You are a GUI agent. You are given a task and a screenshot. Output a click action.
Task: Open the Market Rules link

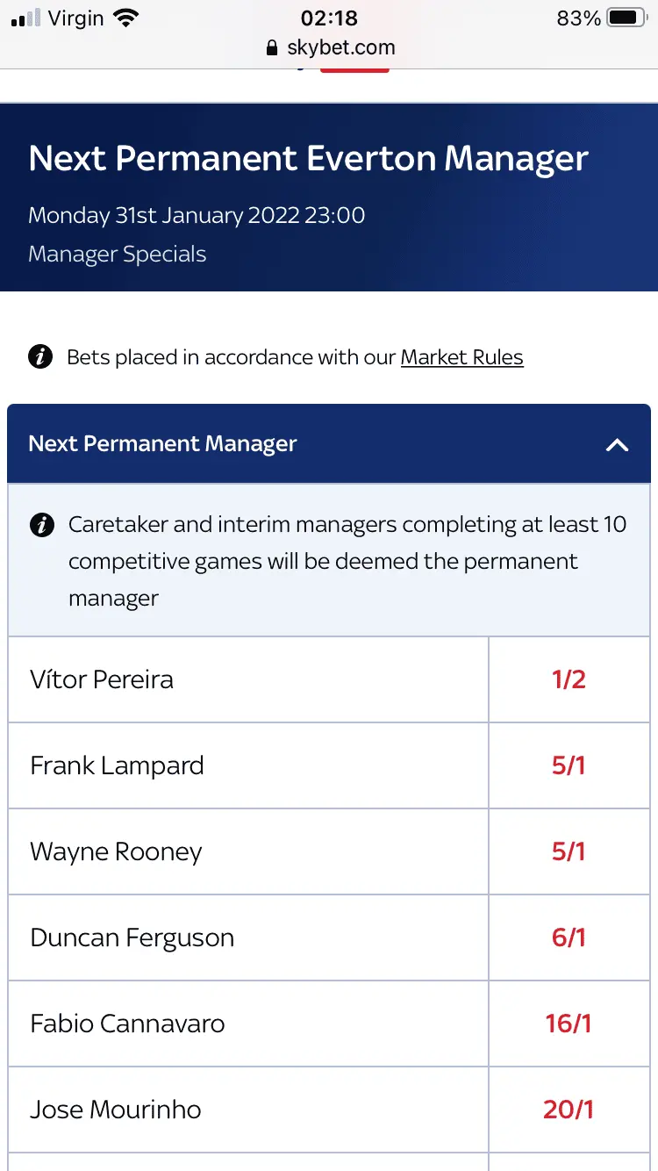[461, 357]
